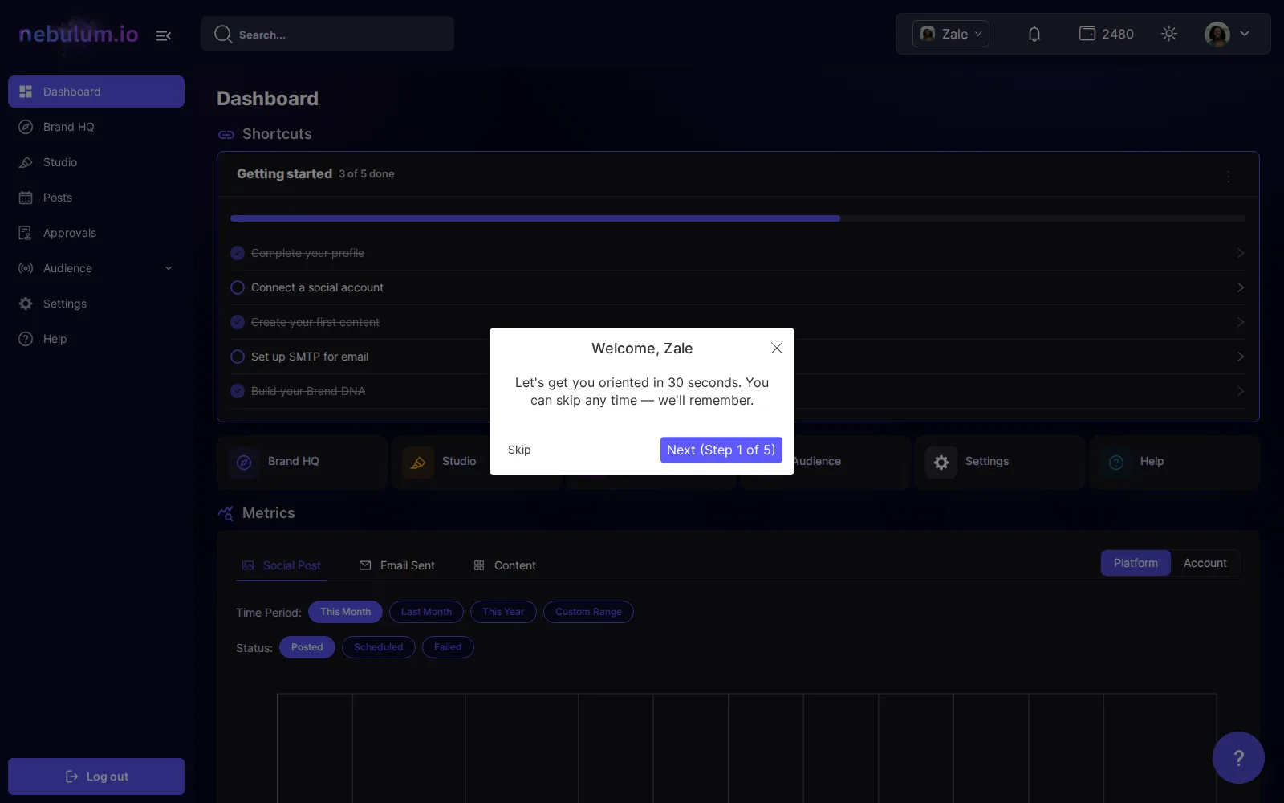
Task: Click 'Connect a social account' text
Action: [x=317, y=287]
